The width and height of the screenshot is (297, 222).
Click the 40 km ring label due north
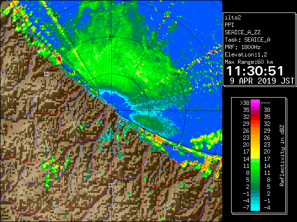pyautogui.click(x=112, y=37)
